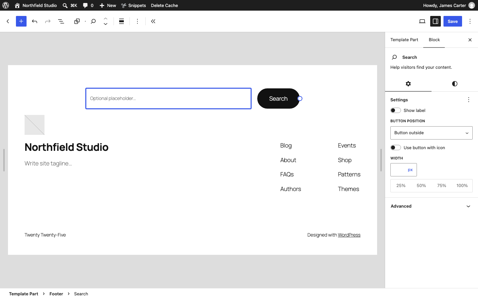Open Snippets in the admin bar
478x299 pixels.
tap(133, 5)
